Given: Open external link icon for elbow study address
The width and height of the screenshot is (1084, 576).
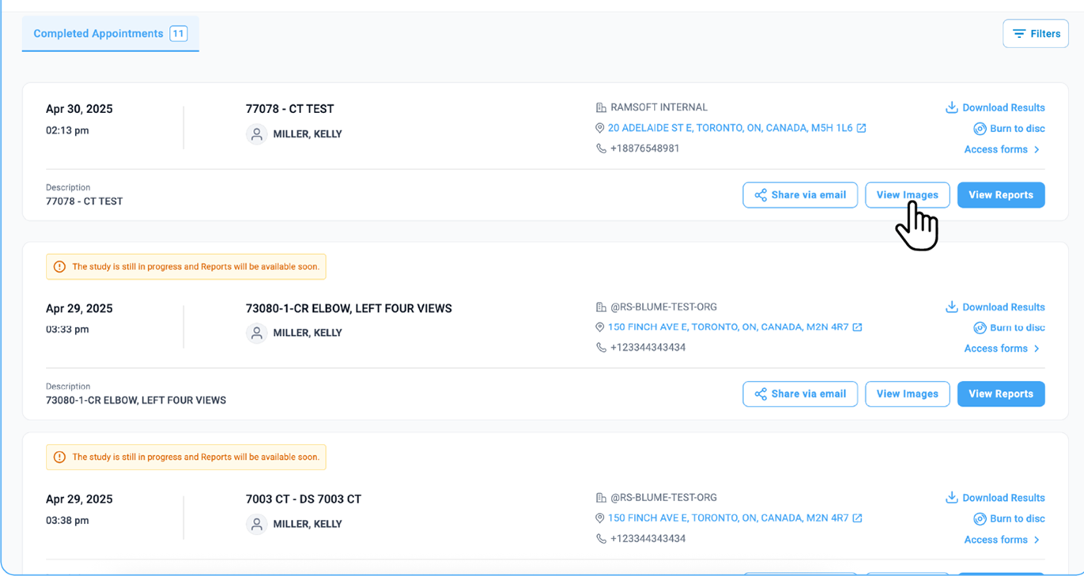Looking at the screenshot, I should click(x=857, y=327).
